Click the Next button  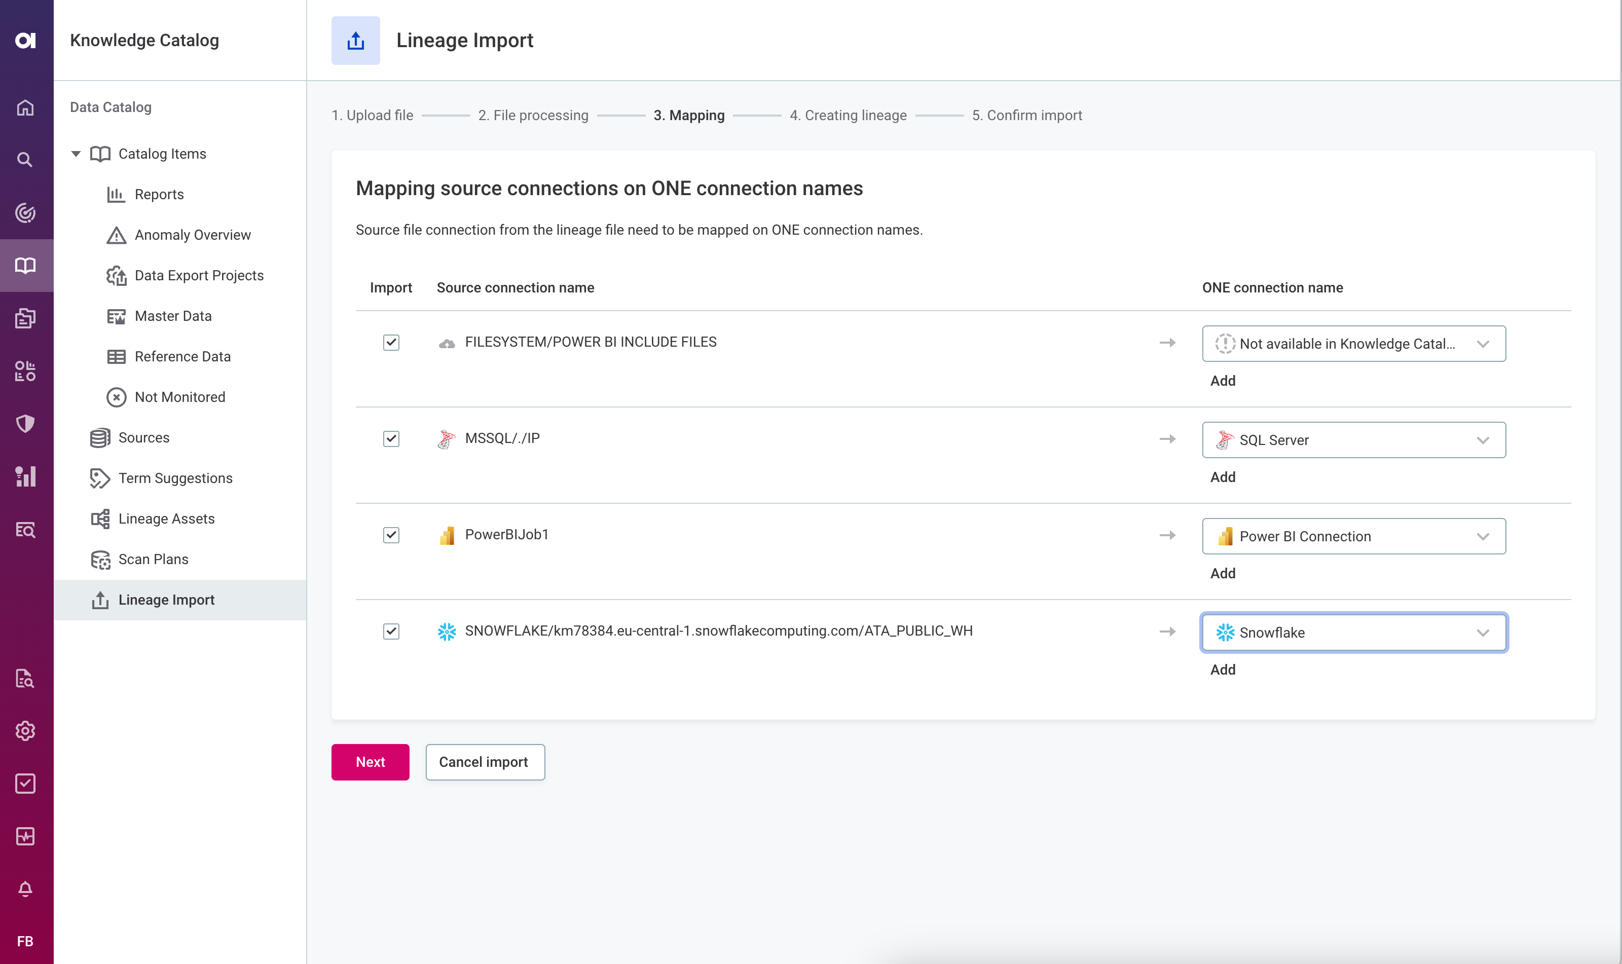tap(370, 762)
